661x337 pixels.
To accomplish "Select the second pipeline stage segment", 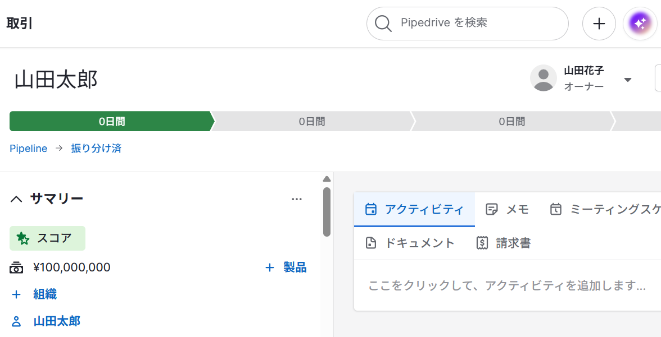I will pyautogui.click(x=312, y=121).
